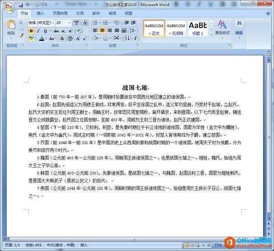Click the Office button logo
The image size is (274, 251).
click(x=10, y=8)
